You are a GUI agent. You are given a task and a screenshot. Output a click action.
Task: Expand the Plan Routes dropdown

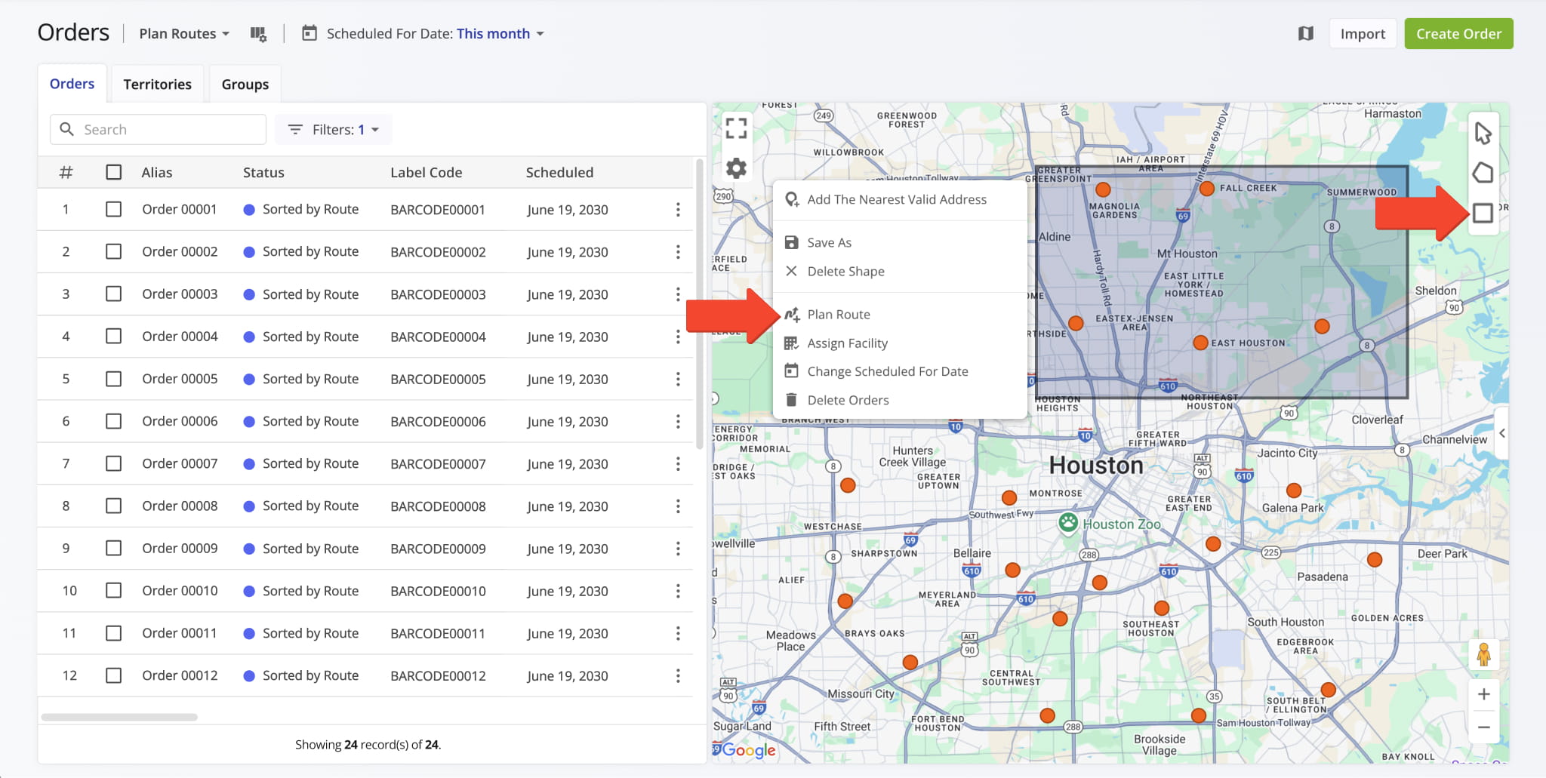184,34
